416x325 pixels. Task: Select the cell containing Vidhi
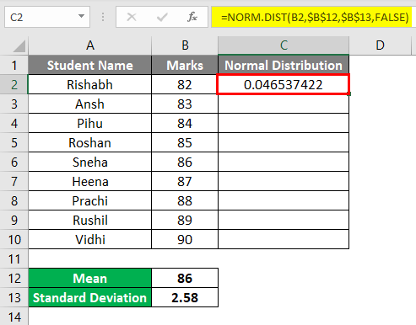point(90,239)
